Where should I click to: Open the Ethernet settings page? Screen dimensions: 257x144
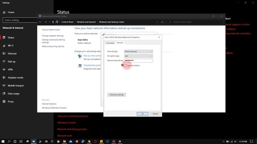click(12, 54)
